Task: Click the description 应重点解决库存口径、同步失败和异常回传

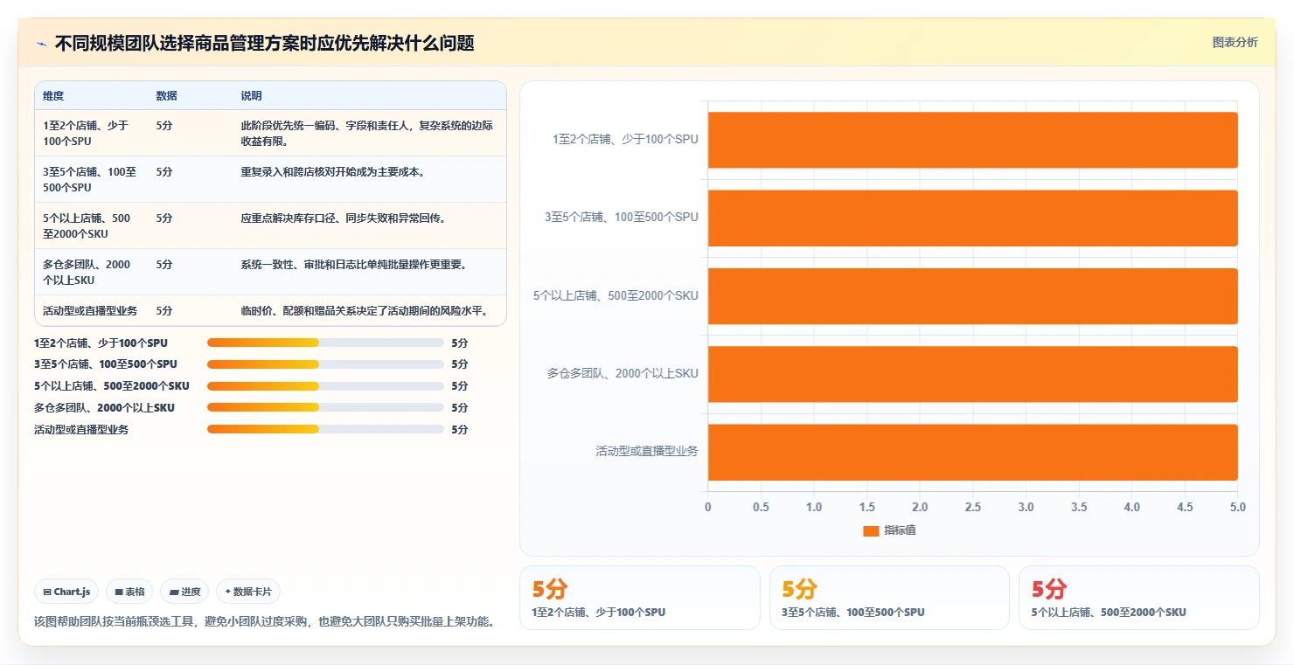Action: [344, 218]
